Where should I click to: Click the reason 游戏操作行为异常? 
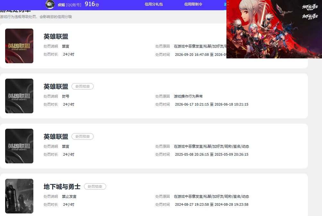click(x=188, y=96)
